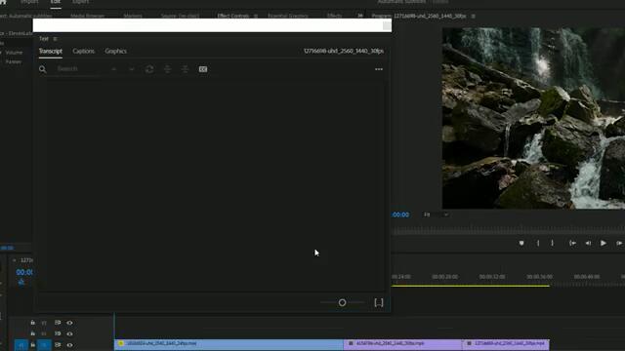Screen dimensions: 625x351
Task: Toggle the highlighted source patching button on bottom track
Action: (21, 345)
